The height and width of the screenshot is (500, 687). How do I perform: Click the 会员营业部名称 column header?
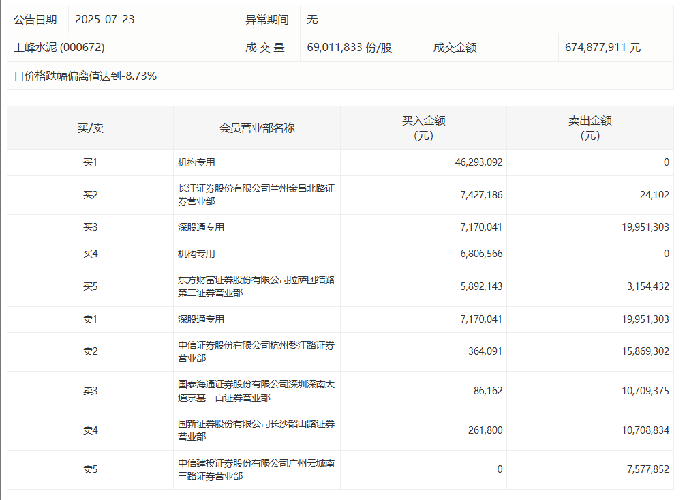257,128
